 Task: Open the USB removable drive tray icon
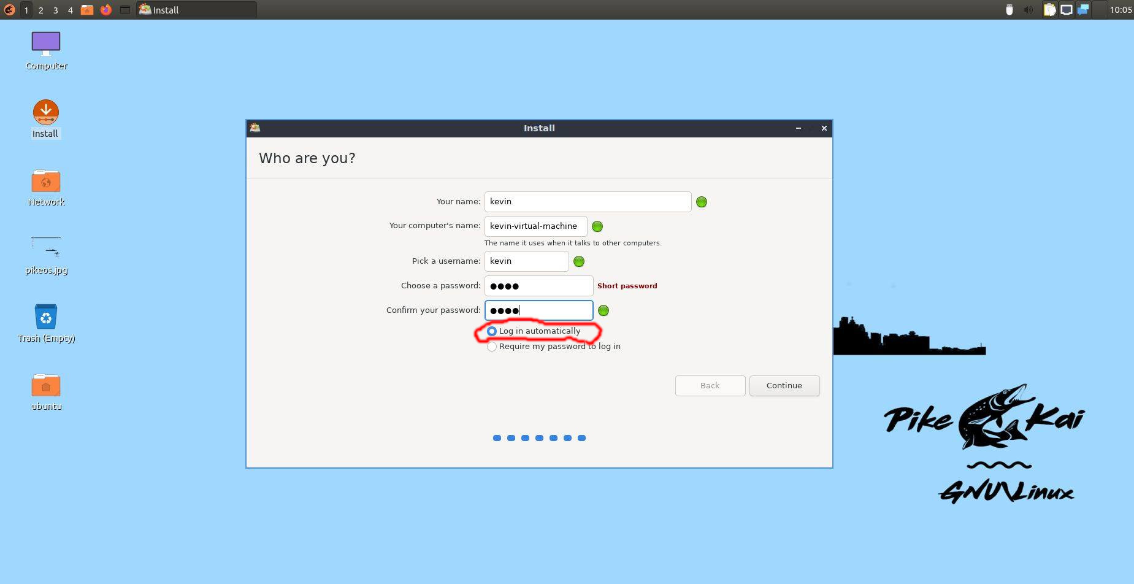click(x=1009, y=10)
